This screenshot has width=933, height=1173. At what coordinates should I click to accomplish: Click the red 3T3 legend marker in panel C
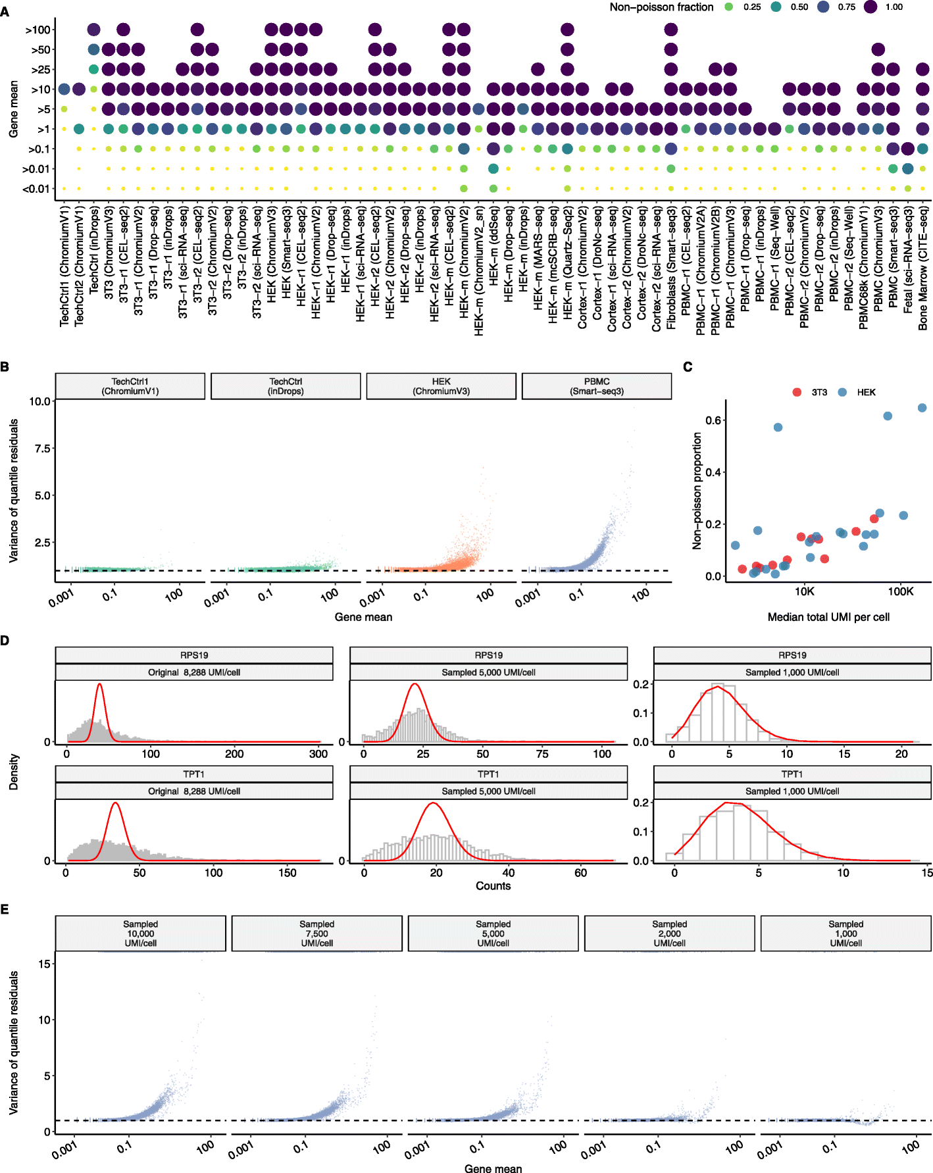[797, 392]
